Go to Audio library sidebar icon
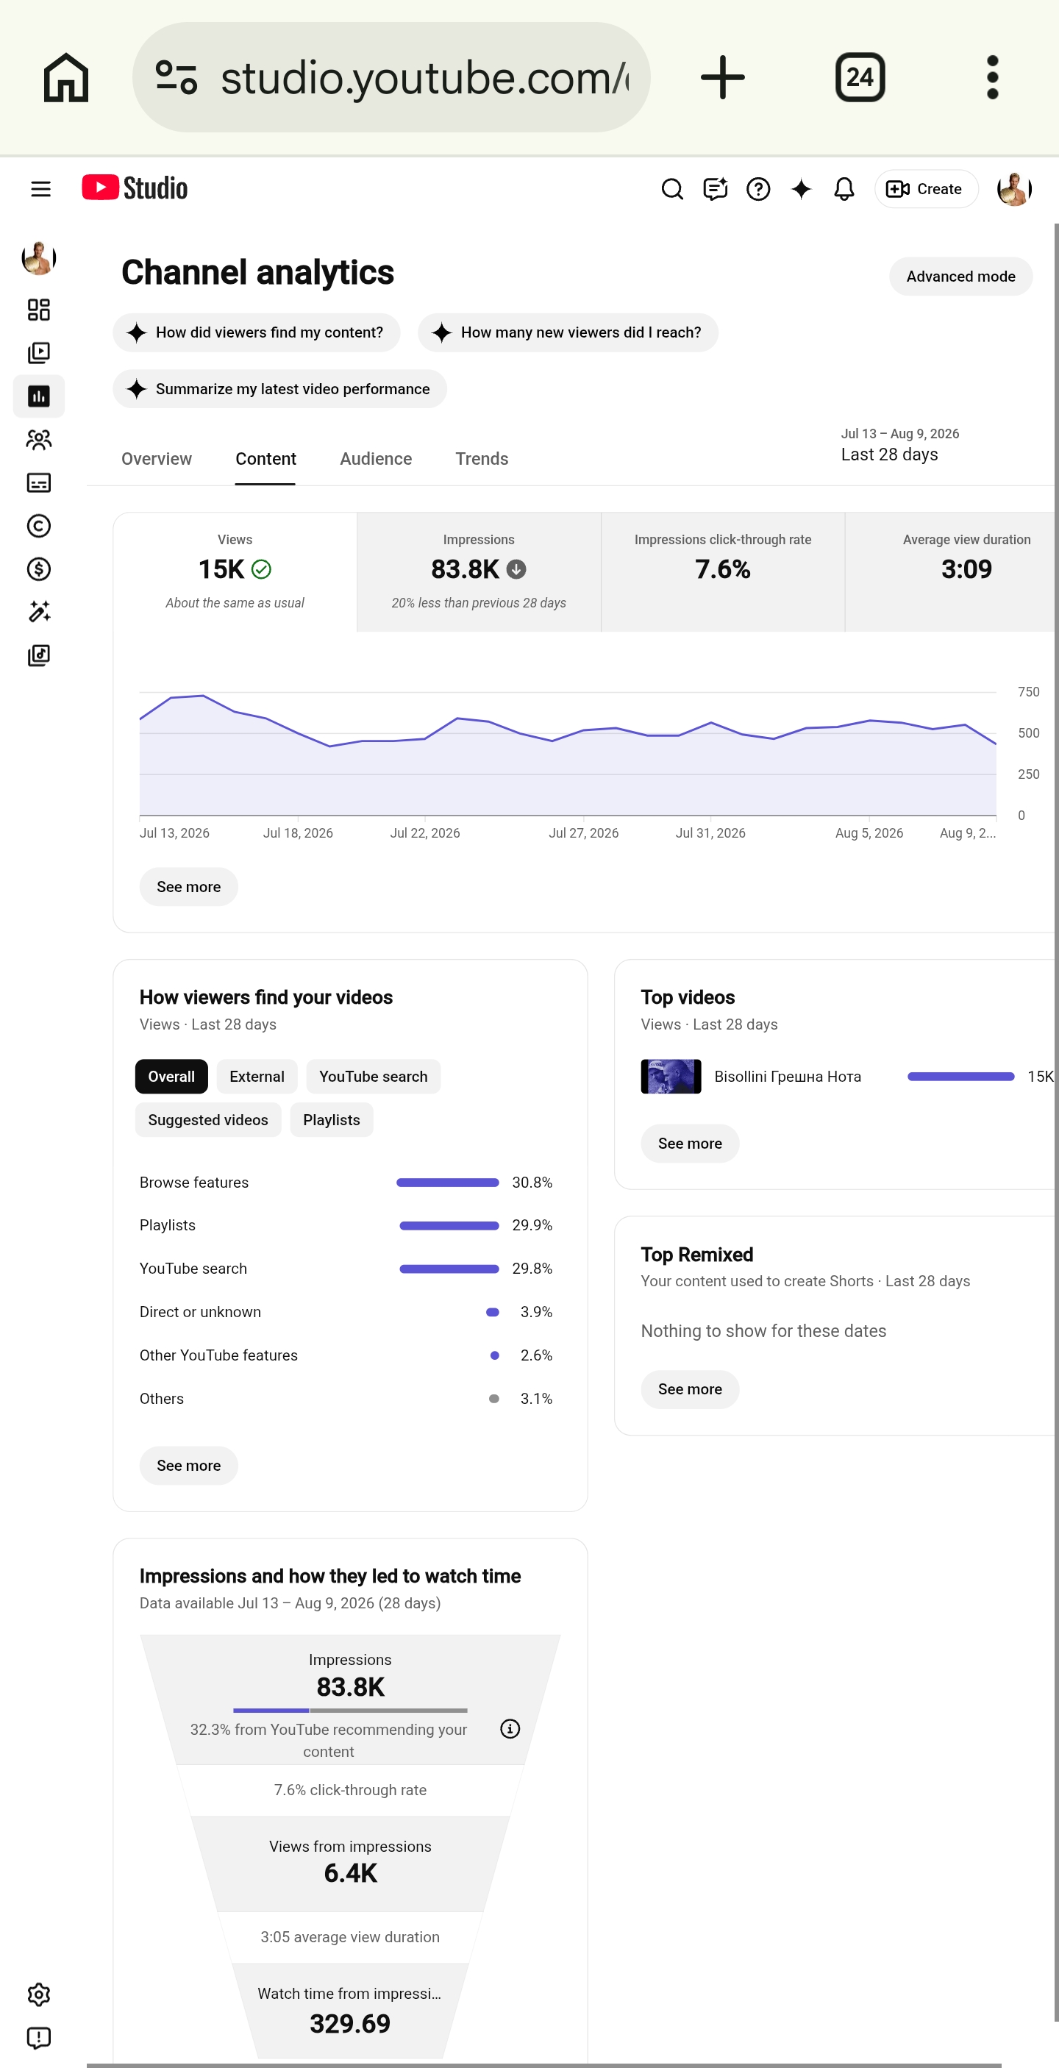The image size is (1059, 2068). click(x=38, y=656)
